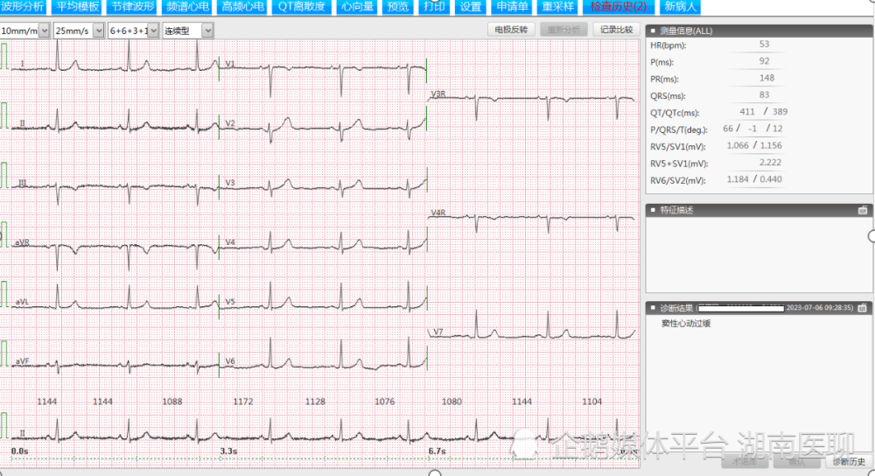Click the RR interval 1088

(x=171, y=402)
